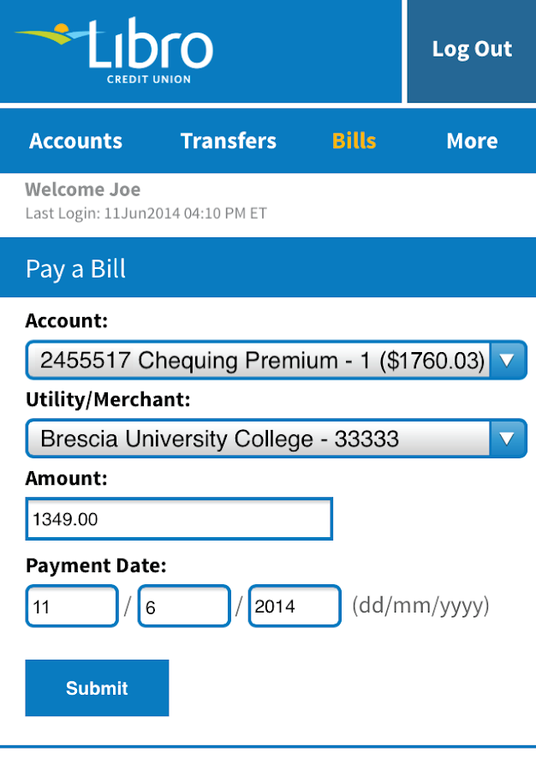Open the Chequing Premium account selector
536x771 pixels.
[261, 361]
